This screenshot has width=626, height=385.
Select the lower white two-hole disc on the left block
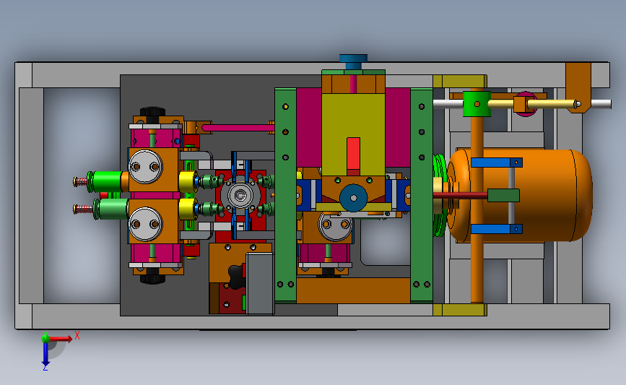pos(146,224)
